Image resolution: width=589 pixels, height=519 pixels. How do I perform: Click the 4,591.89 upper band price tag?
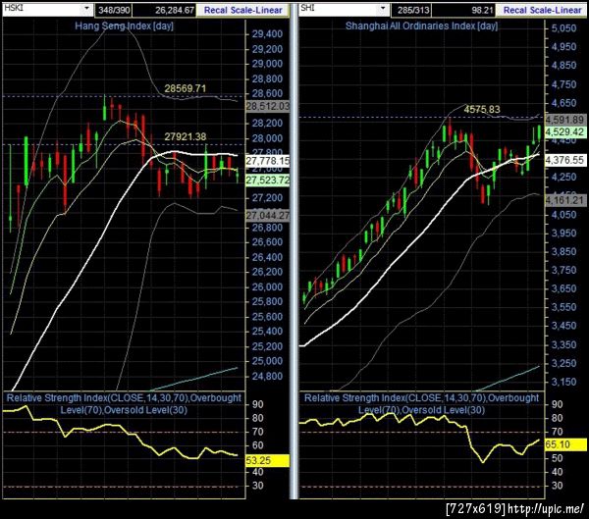(x=565, y=120)
